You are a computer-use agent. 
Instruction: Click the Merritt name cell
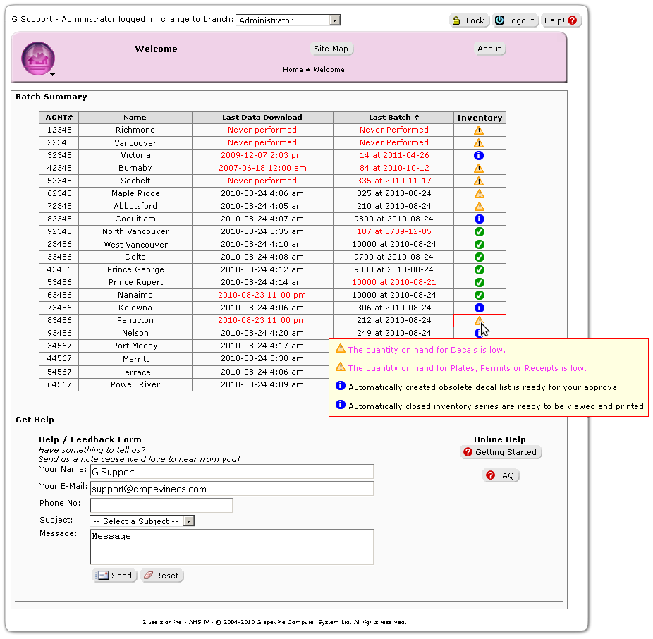click(x=135, y=359)
